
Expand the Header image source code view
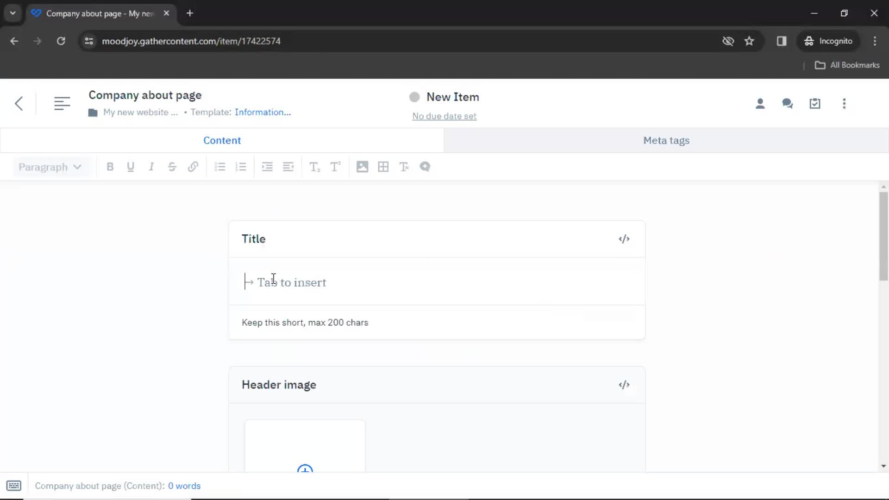(x=623, y=385)
